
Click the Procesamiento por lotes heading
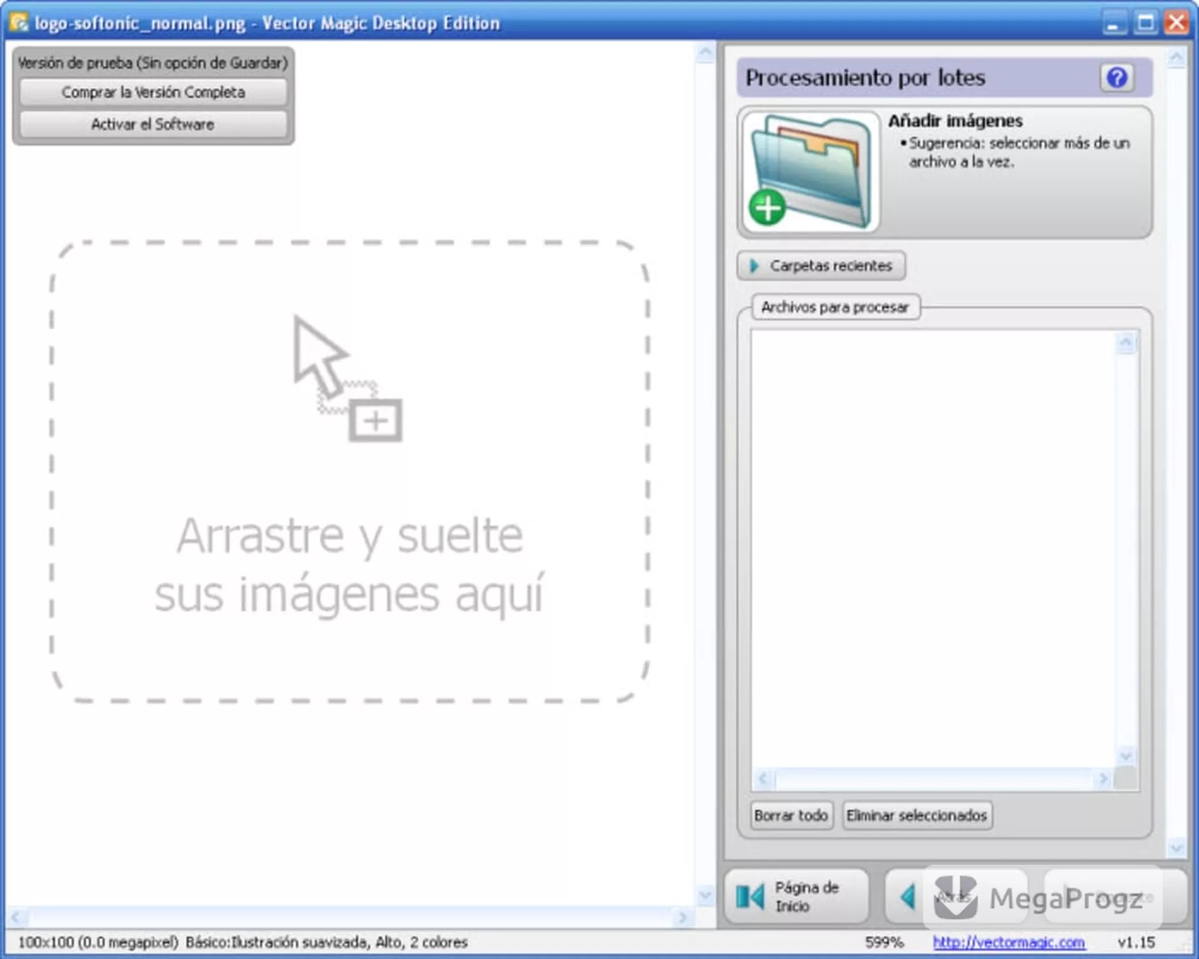[866, 77]
